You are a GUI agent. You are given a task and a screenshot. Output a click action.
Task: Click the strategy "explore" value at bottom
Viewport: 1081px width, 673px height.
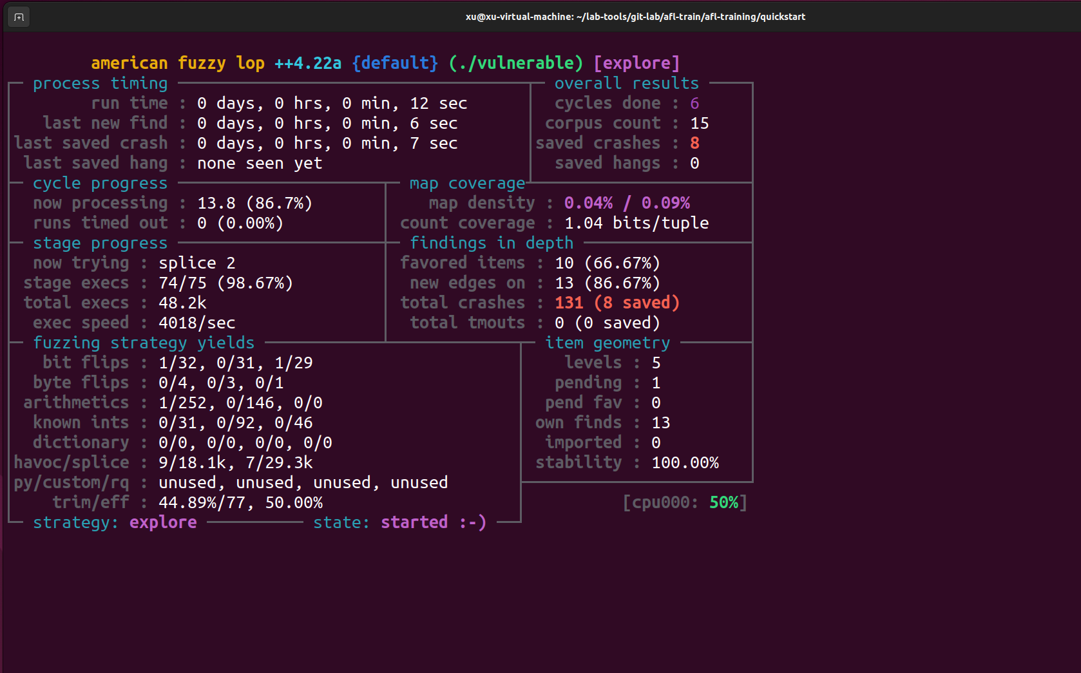(163, 522)
